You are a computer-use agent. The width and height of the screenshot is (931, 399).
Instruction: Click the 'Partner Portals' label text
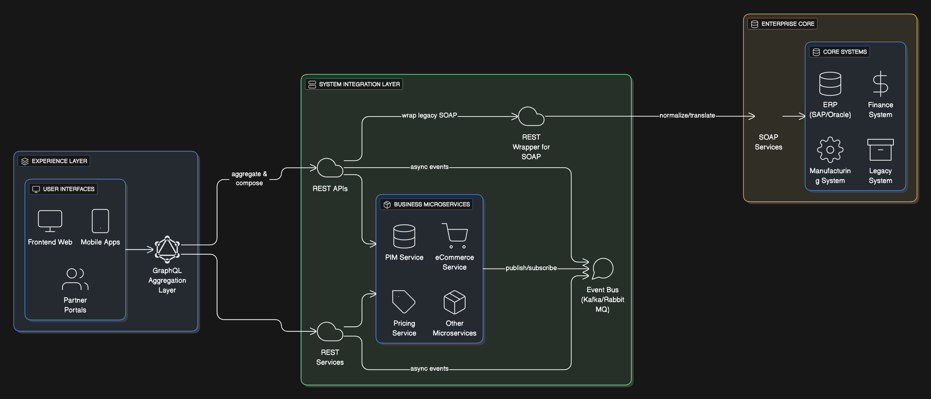pyautogui.click(x=75, y=305)
